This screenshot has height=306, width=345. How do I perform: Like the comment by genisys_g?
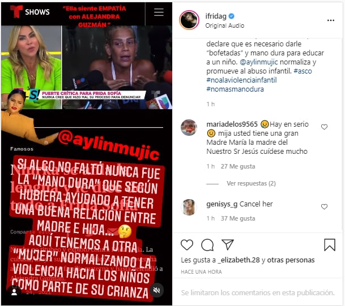[x=324, y=206]
